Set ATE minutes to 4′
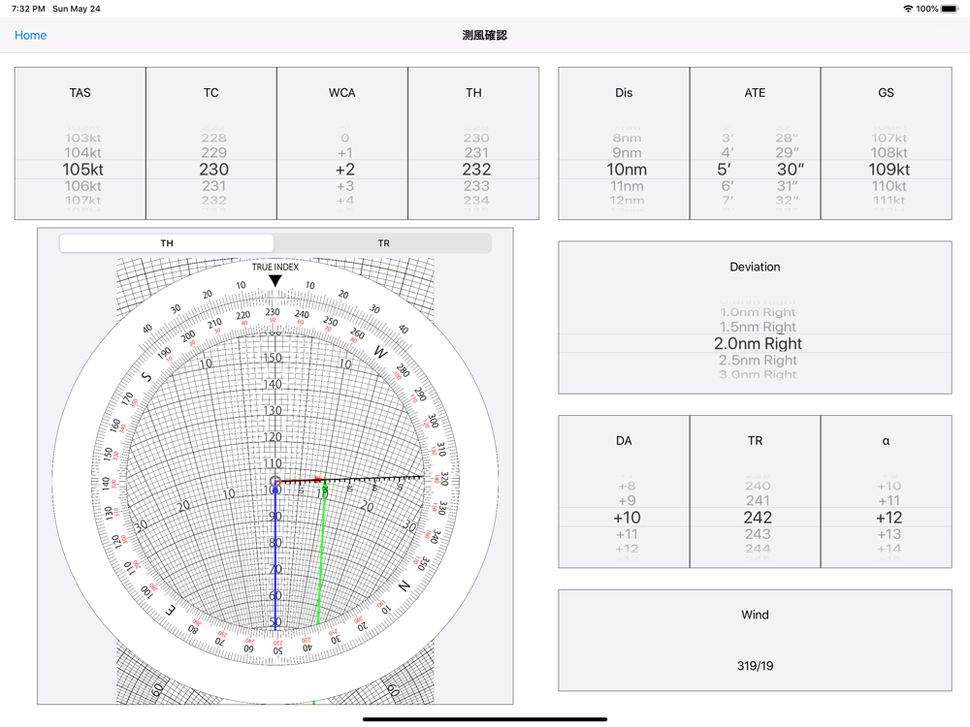 click(x=727, y=153)
